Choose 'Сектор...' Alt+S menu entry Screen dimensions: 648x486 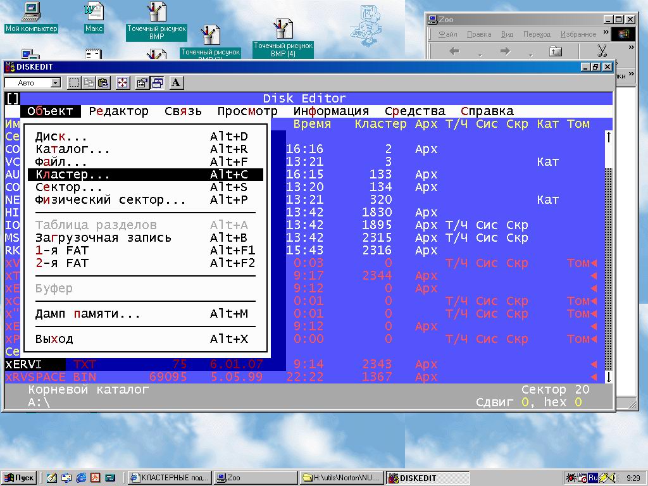pyautogui.click(x=146, y=187)
